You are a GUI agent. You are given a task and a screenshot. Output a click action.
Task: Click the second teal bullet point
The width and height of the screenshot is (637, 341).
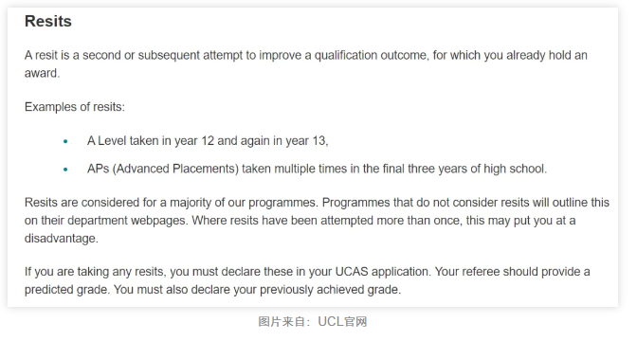(65, 170)
